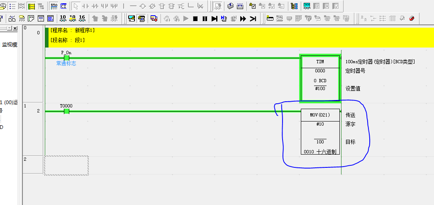The image size is (434, 205).
Task: Click the red eraser icon in toolbar
Action: pyautogui.click(x=412, y=19)
